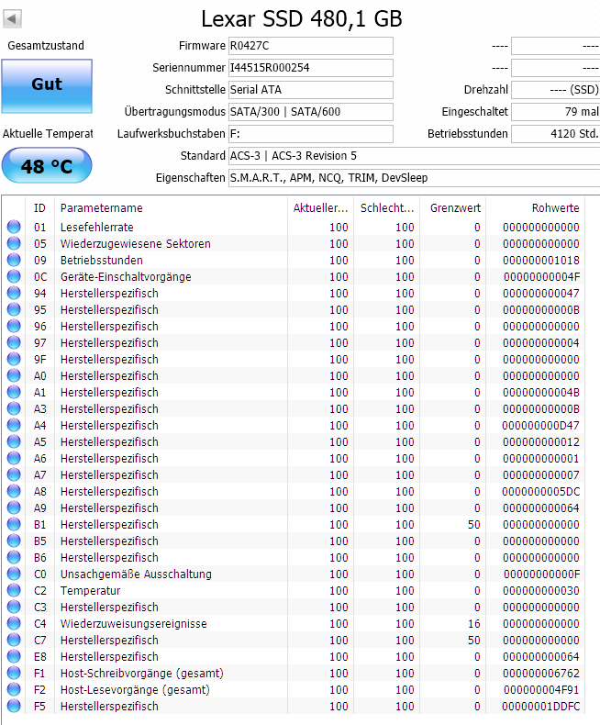Click the Grenzwert 16 in row C4
The width and height of the screenshot is (600, 725).
474,624
